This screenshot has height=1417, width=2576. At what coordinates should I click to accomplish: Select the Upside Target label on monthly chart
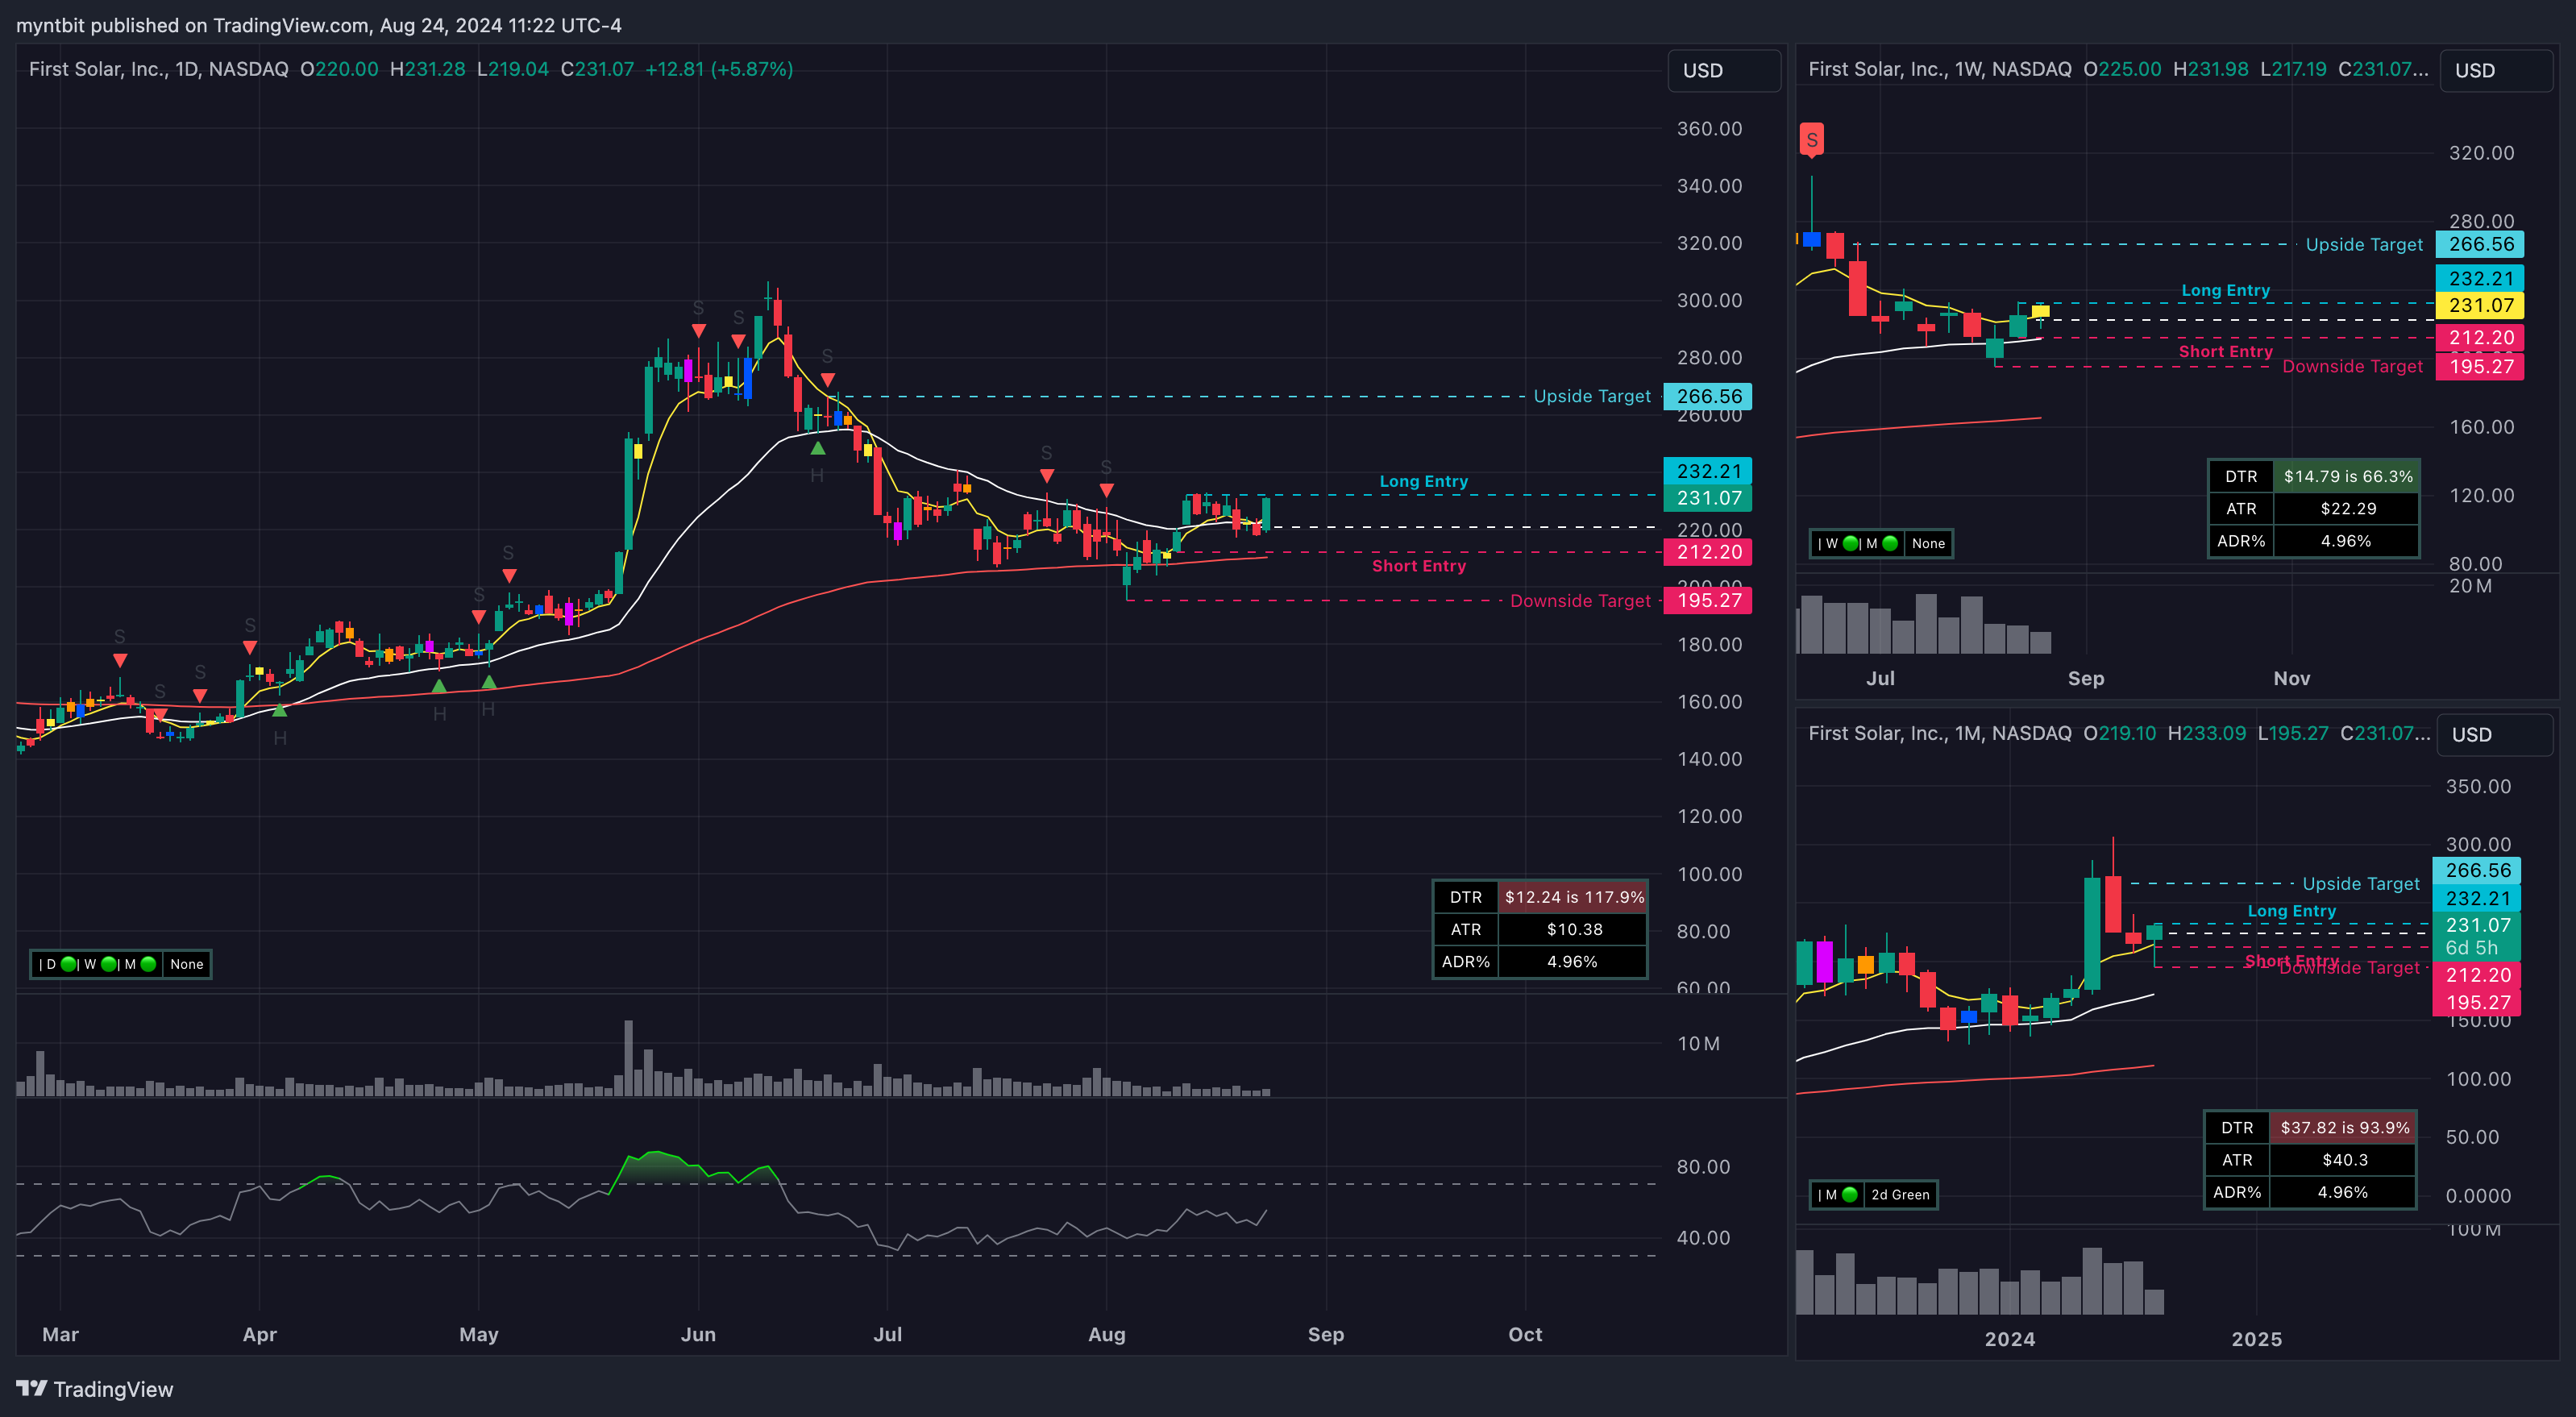click(x=2361, y=883)
